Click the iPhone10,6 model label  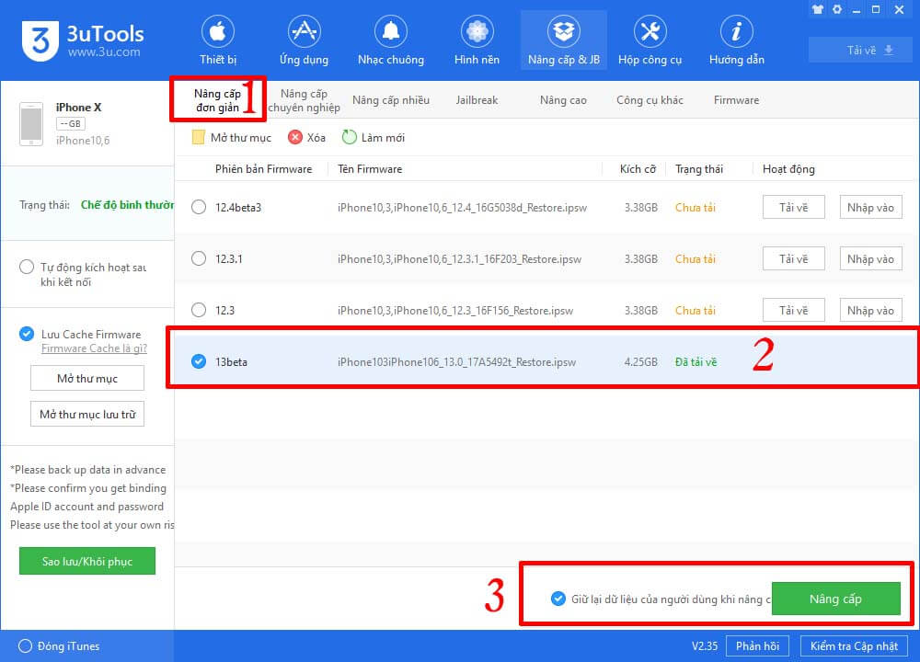83,140
